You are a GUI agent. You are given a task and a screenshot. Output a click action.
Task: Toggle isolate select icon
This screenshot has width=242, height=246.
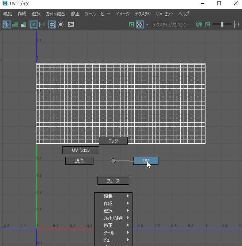[x=61, y=24]
